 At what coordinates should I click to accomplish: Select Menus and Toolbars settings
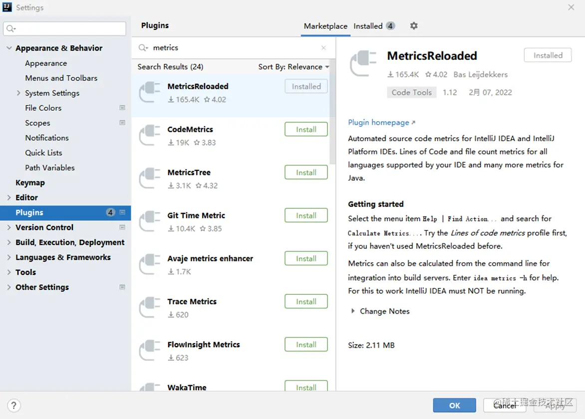tap(61, 78)
